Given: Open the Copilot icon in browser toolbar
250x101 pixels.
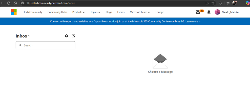Looking at the screenshot, I should (x=247, y=3).
